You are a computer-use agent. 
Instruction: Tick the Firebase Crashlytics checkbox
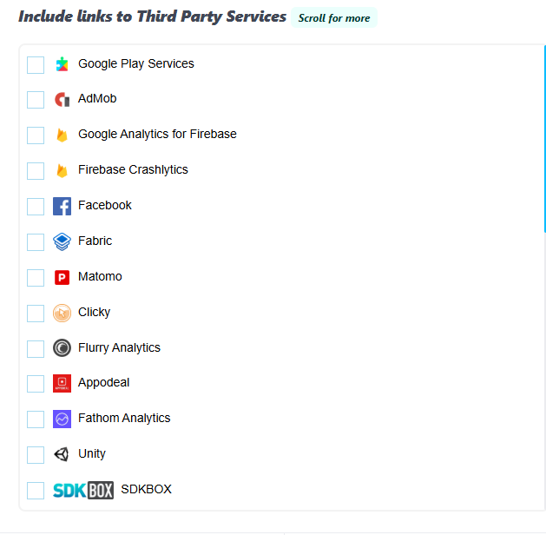tap(36, 171)
